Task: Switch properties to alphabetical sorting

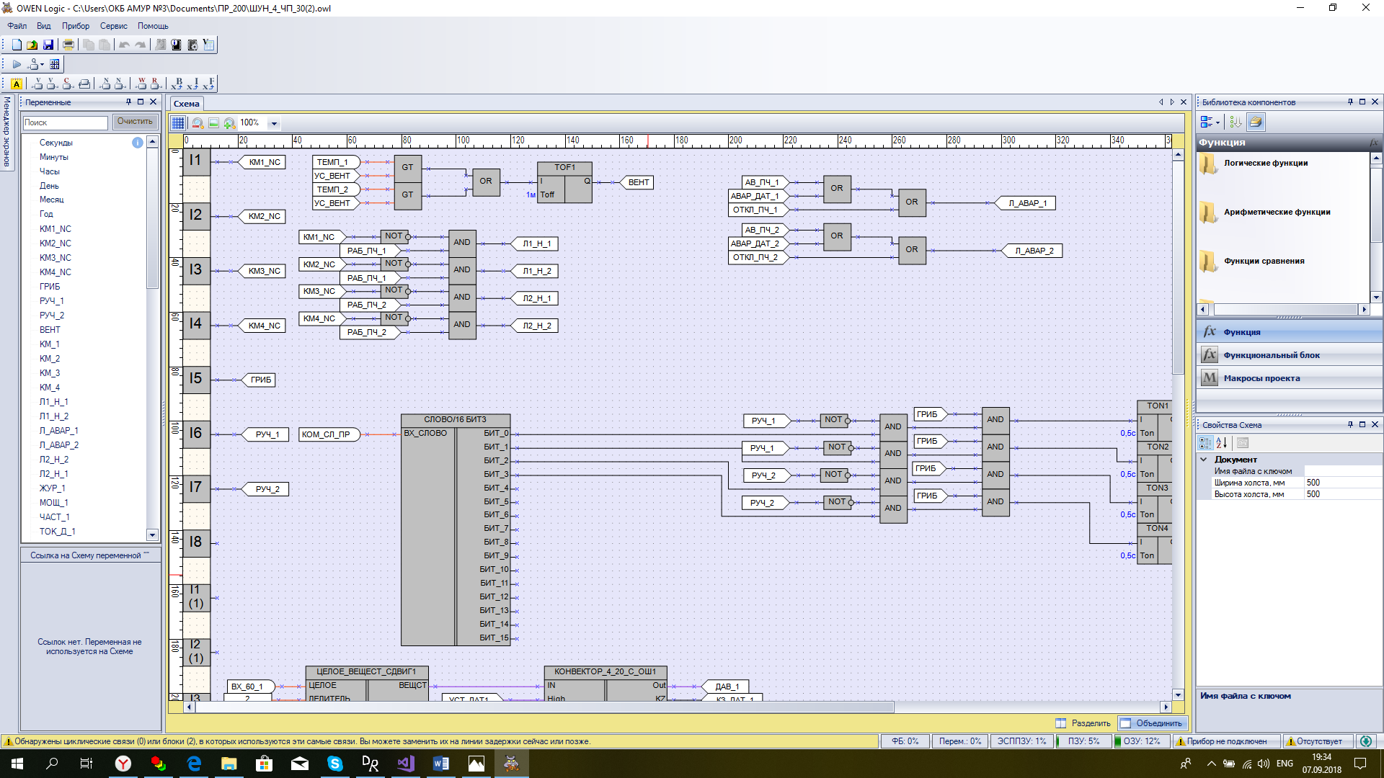Action: tap(1221, 442)
